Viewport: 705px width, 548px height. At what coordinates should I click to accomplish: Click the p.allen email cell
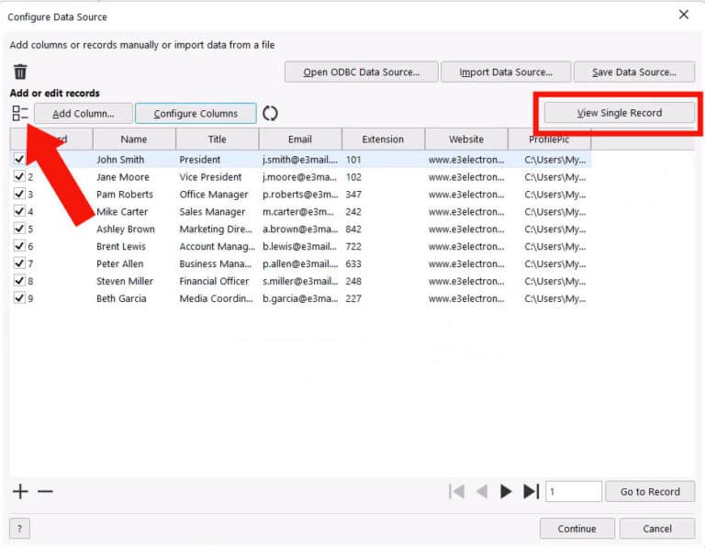(300, 263)
